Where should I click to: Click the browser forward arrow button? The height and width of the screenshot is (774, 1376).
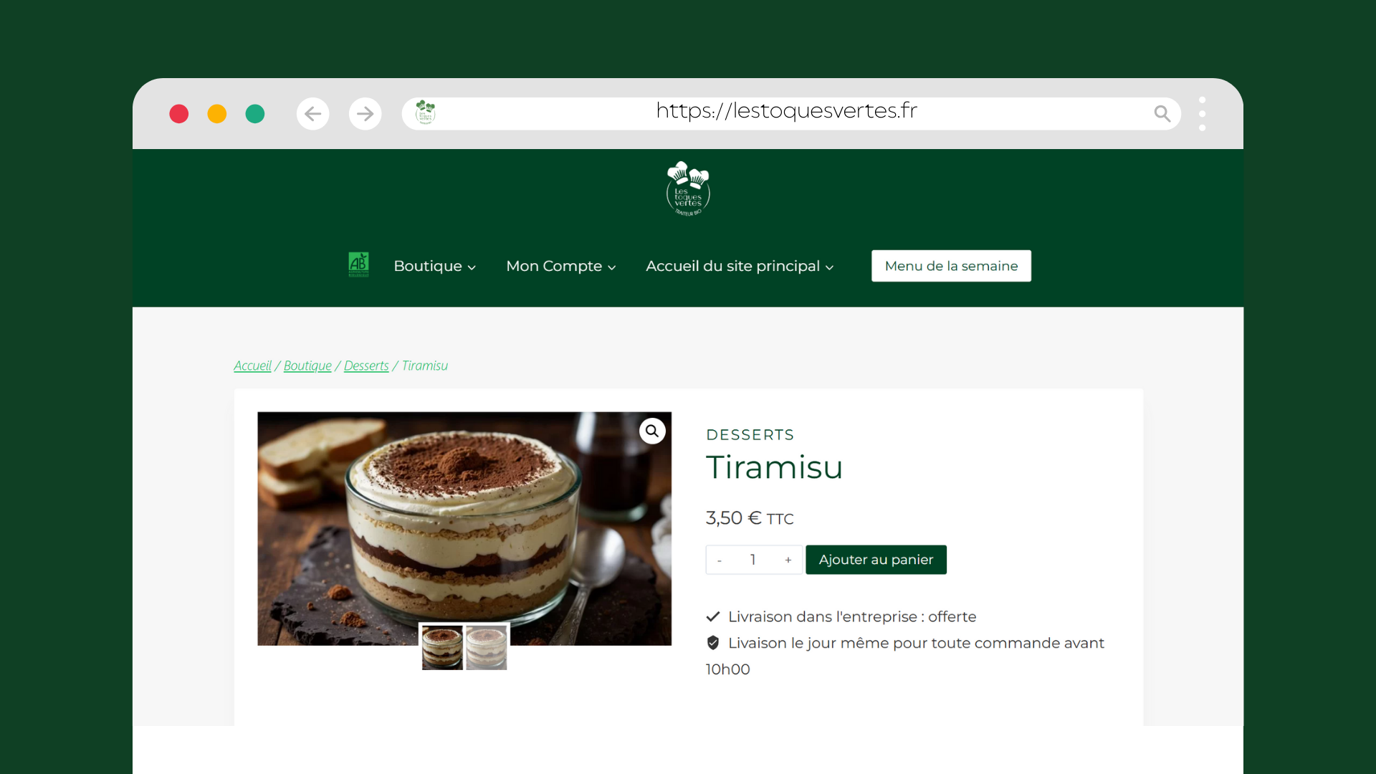coord(365,113)
